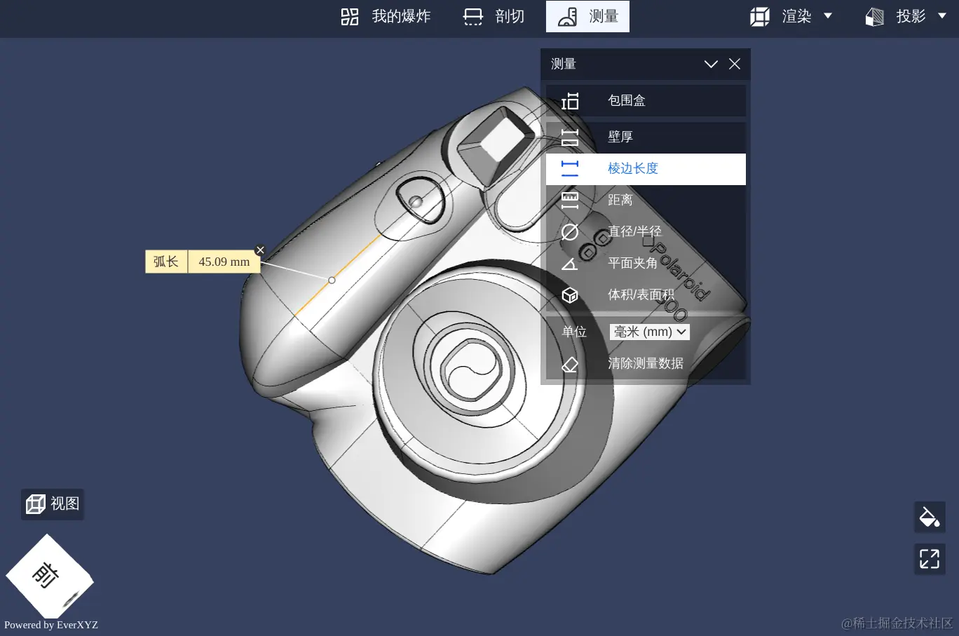Image resolution: width=959 pixels, height=636 pixels.
Task: Click the 包围盒 bounding box icon
Action: [x=570, y=101]
